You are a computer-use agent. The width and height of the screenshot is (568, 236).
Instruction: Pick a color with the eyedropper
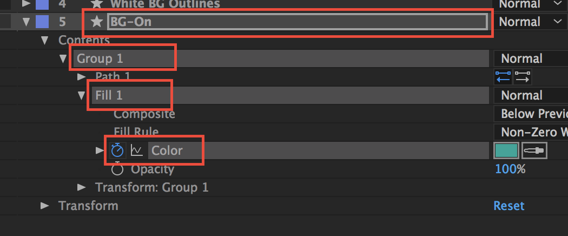[x=534, y=150]
